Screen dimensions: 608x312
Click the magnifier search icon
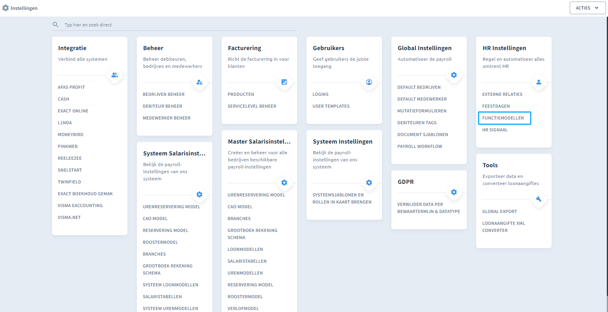point(55,24)
